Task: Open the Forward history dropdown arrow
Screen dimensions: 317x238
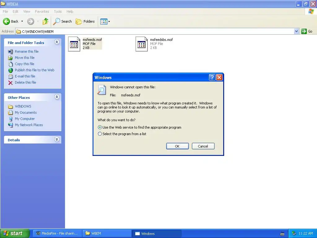Action: point(38,21)
